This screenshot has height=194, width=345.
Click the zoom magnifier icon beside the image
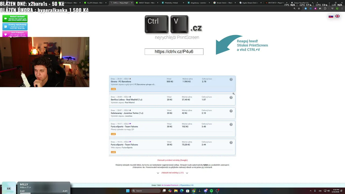tap(233, 94)
